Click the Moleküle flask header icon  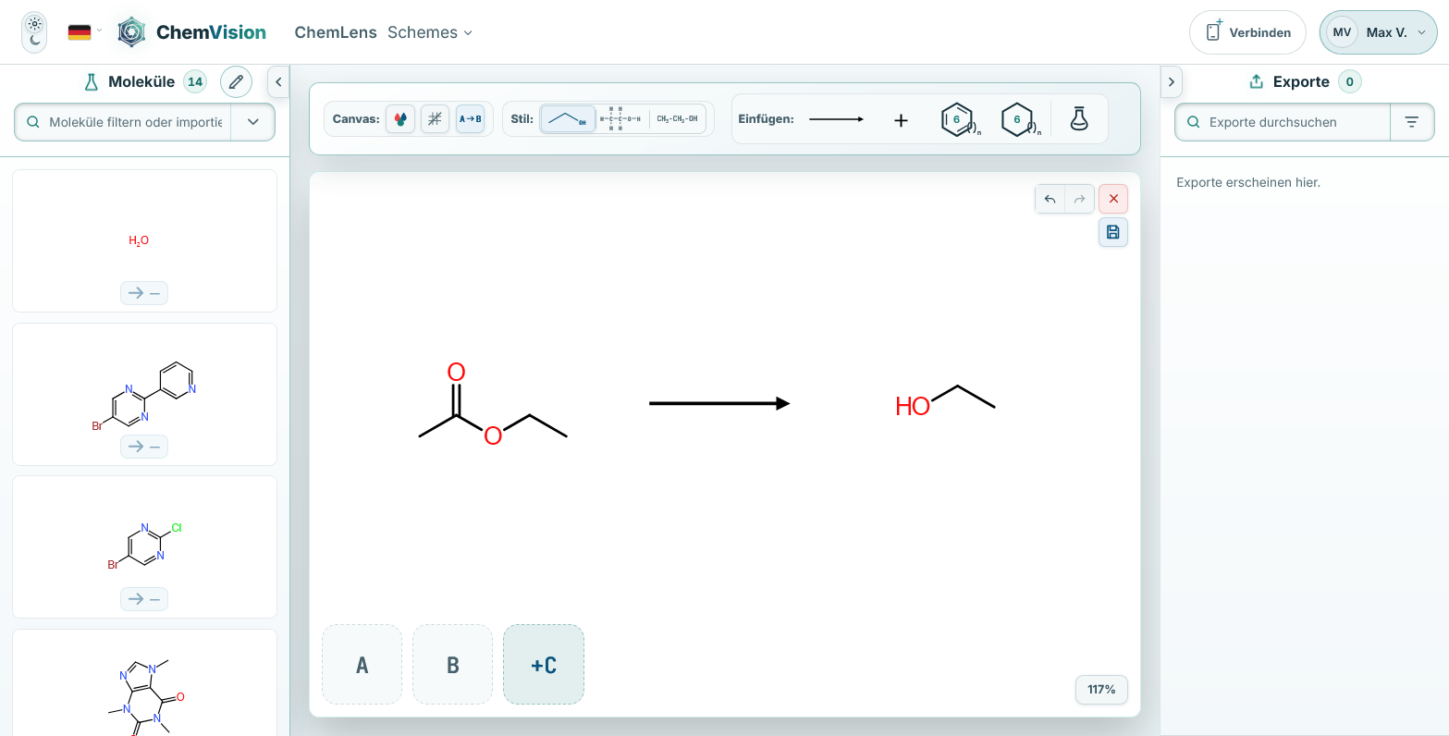pyautogui.click(x=91, y=81)
